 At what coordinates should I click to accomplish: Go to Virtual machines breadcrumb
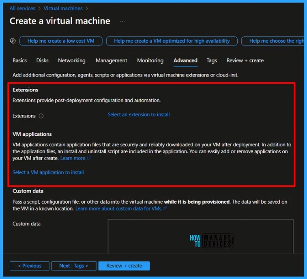pyautogui.click(x=63, y=8)
